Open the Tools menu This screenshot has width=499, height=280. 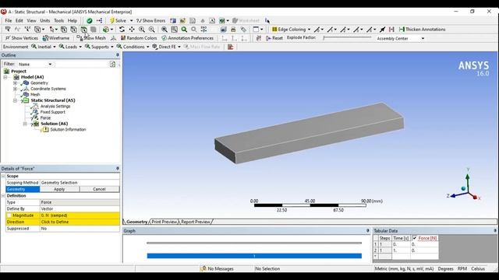tap(58, 21)
